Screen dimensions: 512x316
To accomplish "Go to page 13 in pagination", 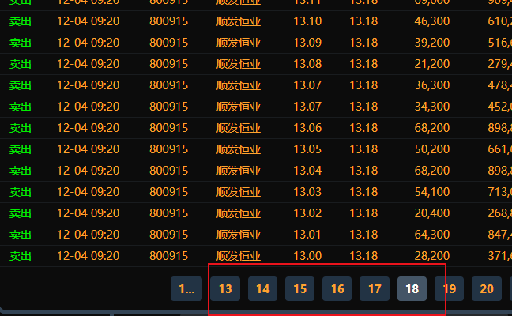I will [225, 289].
